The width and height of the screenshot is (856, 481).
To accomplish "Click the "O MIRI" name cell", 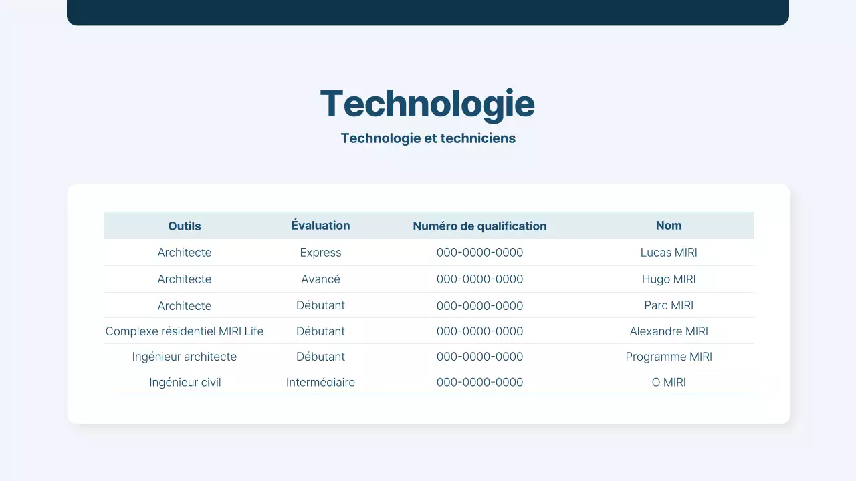I will tap(669, 383).
